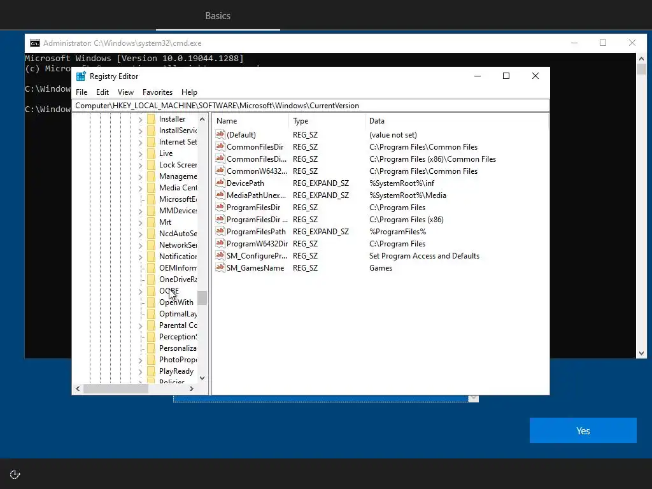652x489 pixels.
Task: Click the OEMInform folder icon
Action: coord(151,268)
